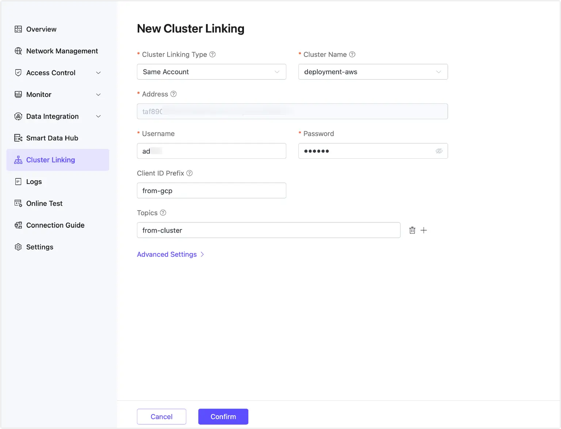This screenshot has height=429, width=561.
Task: Open the Cluster Name dropdown
Action: click(x=373, y=72)
